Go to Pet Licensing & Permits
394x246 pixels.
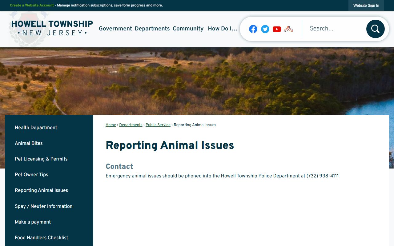[x=41, y=159]
